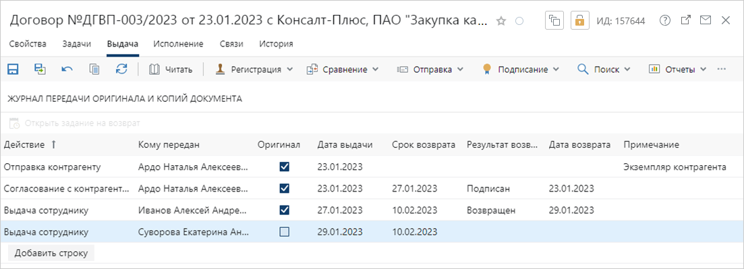Expand the Отчеты dropdown

[678, 69]
